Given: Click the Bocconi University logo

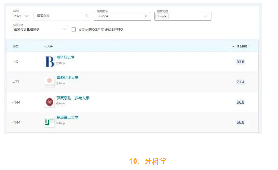Looking at the screenshot, I should pyautogui.click(x=49, y=62).
